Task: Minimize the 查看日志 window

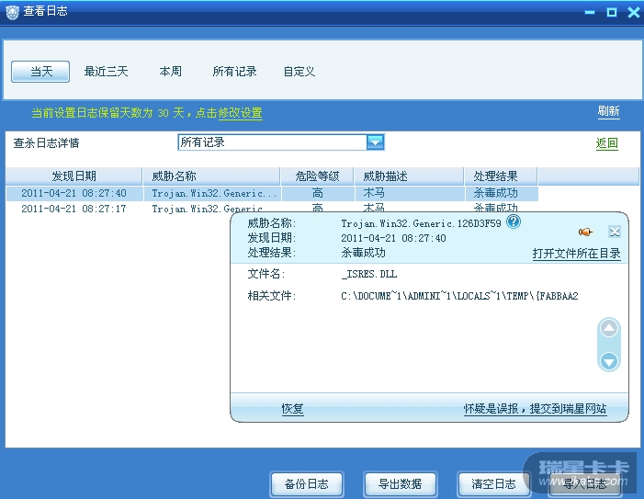Action: click(x=590, y=12)
